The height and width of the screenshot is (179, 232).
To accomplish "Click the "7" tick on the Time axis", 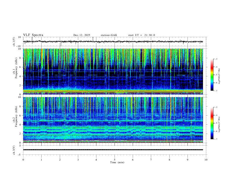I will [x=151, y=160].
